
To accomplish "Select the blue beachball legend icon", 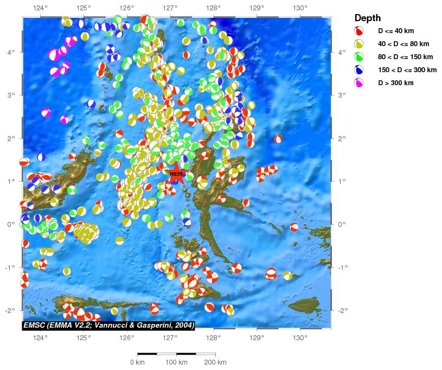I will pos(359,70).
